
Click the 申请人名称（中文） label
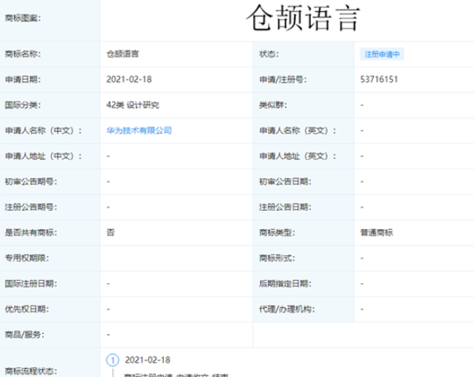(x=43, y=130)
